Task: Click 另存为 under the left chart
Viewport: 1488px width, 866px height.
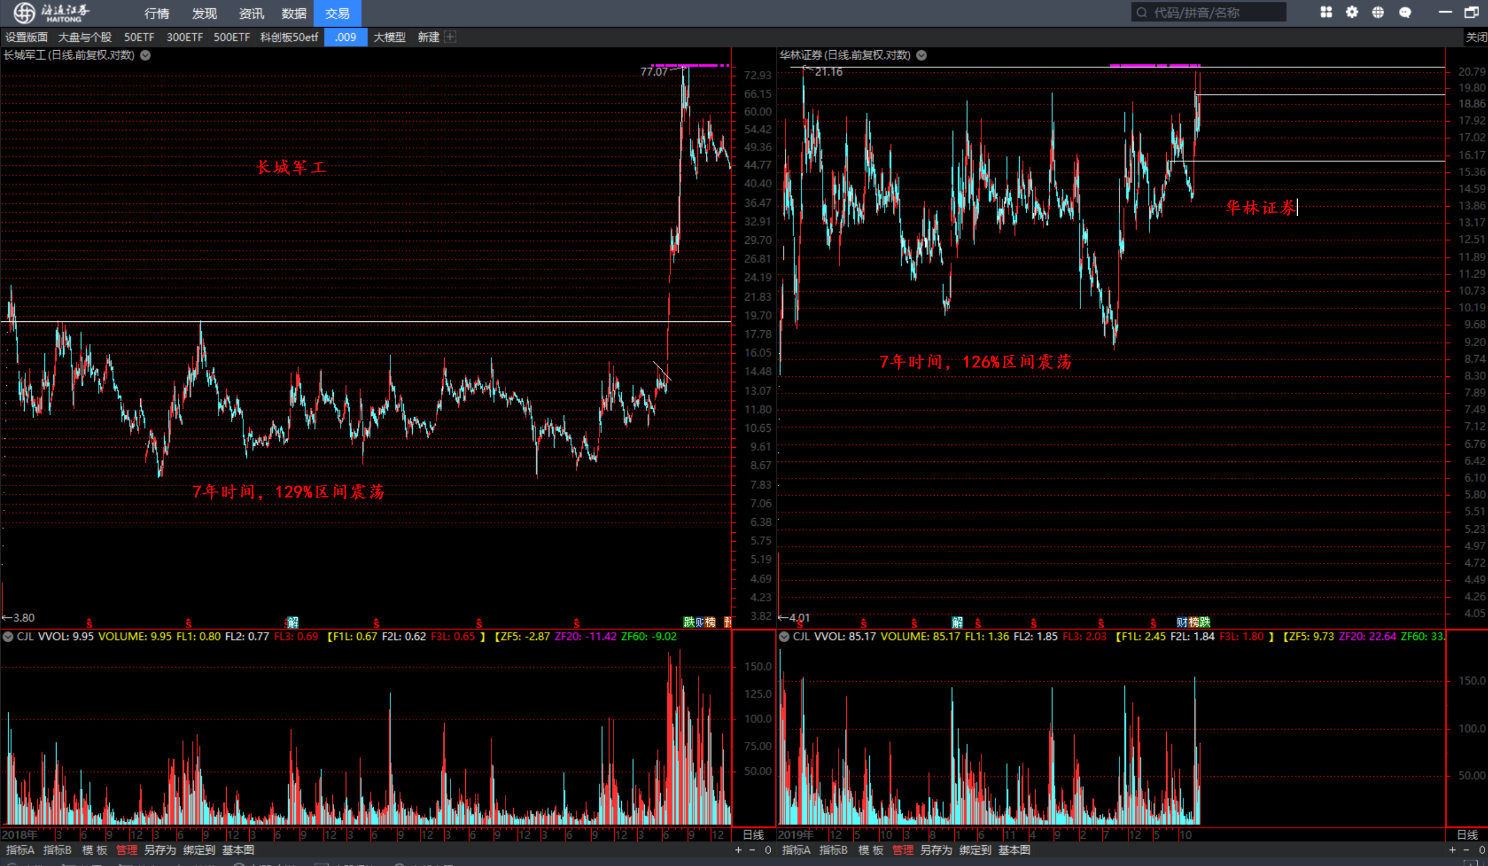Action: (160, 850)
